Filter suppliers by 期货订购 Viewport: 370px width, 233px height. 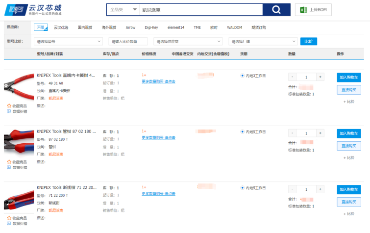(x=259, y=27)
